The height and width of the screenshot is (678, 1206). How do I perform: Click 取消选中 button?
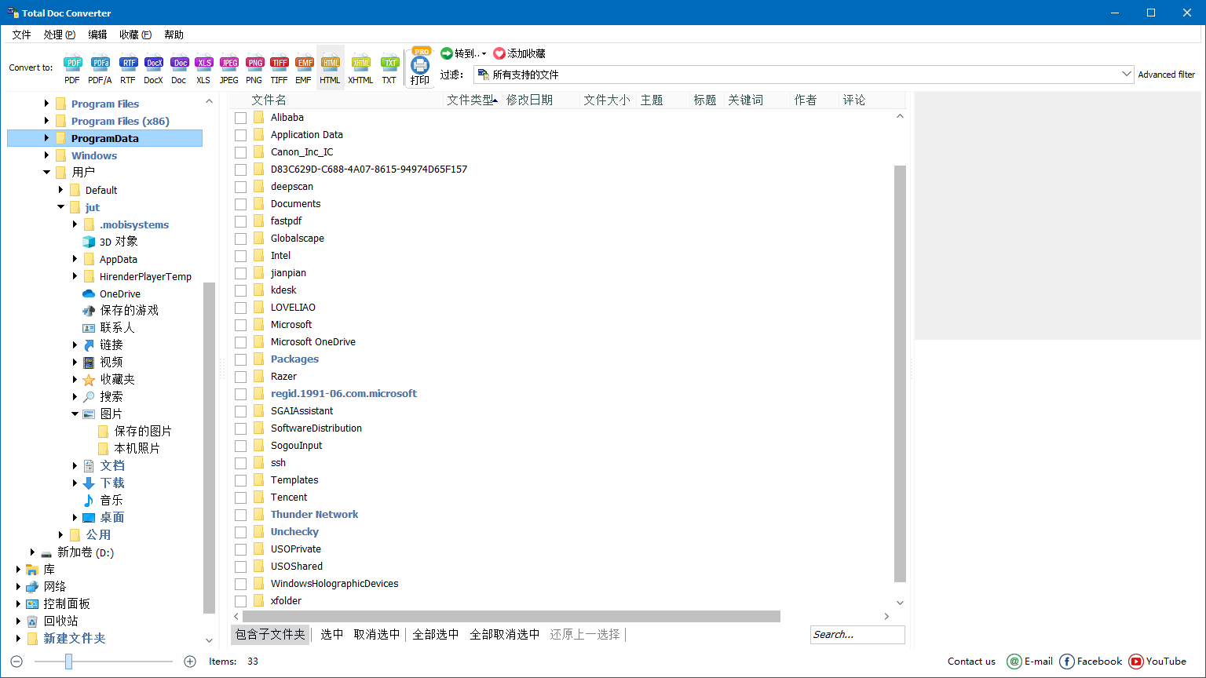(376, 634)
